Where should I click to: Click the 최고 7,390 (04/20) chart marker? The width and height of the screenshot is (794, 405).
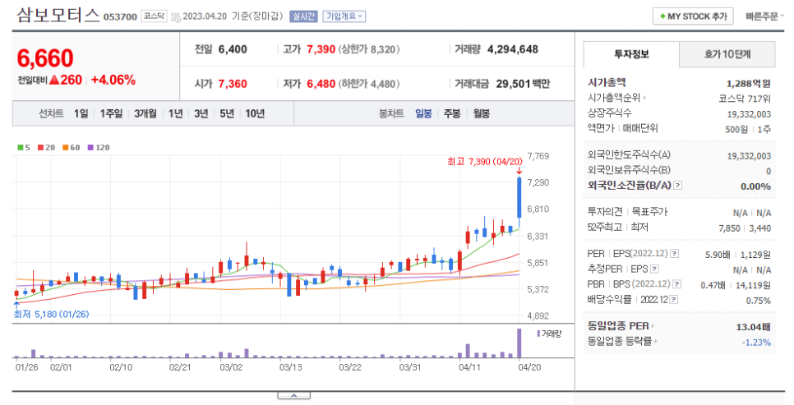tap(485, 162)
